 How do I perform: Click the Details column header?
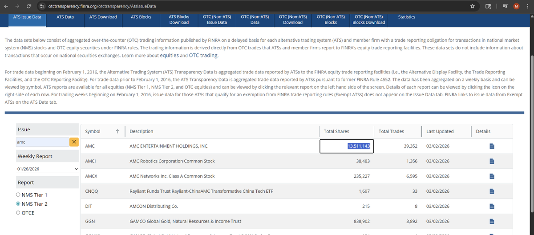point(483,131)
